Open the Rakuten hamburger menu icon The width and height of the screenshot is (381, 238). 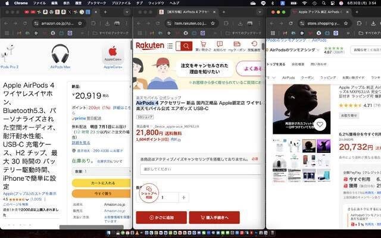tap(170, 46)
